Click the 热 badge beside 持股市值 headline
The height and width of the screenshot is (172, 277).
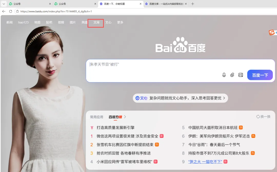(253, 153)
